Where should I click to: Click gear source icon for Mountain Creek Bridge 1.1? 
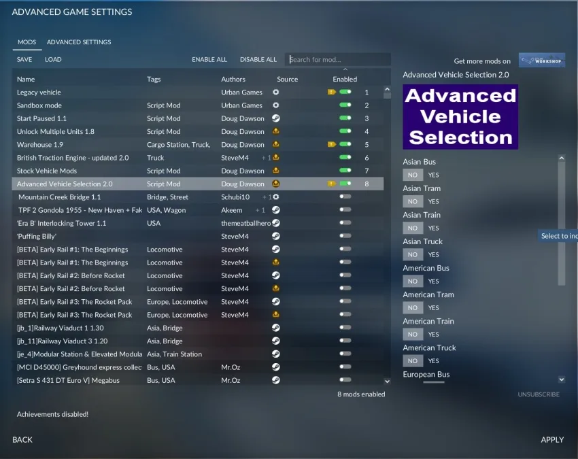pyautogui.click(x=275, y=197)
